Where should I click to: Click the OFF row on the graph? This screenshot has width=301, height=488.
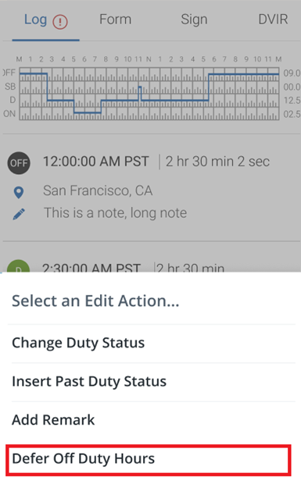pyautogui.click(x=149, y=73)
